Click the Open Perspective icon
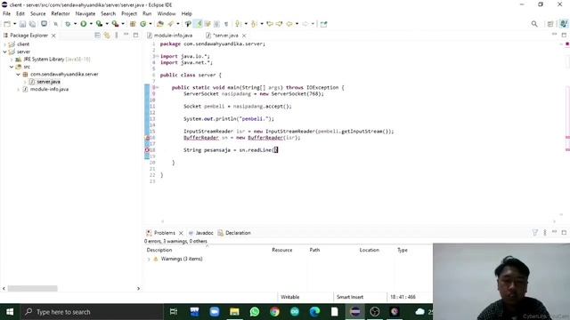Image resolution: width=570 pixels, height=320 pixels. tap(550, 24)
